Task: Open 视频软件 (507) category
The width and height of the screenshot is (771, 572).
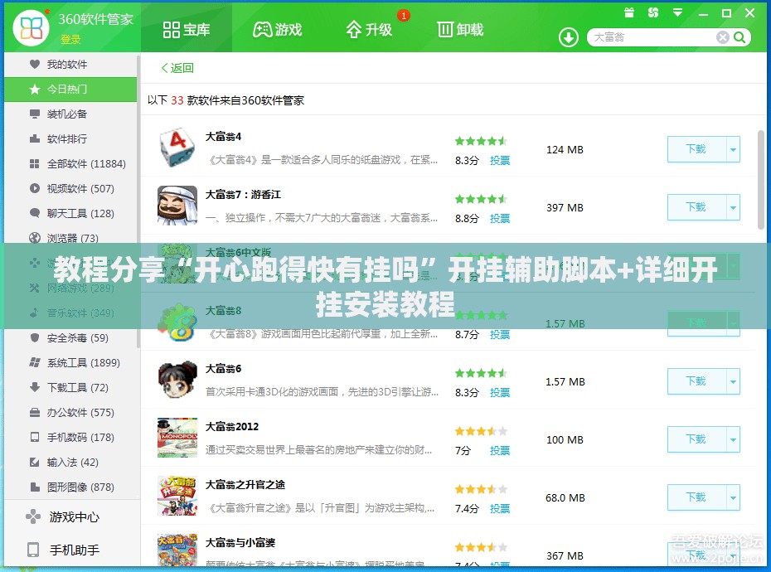Action: click(70, 189)
